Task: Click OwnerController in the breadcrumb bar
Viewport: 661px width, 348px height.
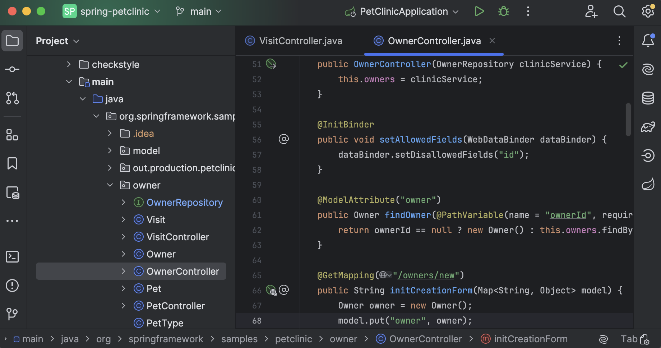Action: pyautogui.click(x=426, y=339)
